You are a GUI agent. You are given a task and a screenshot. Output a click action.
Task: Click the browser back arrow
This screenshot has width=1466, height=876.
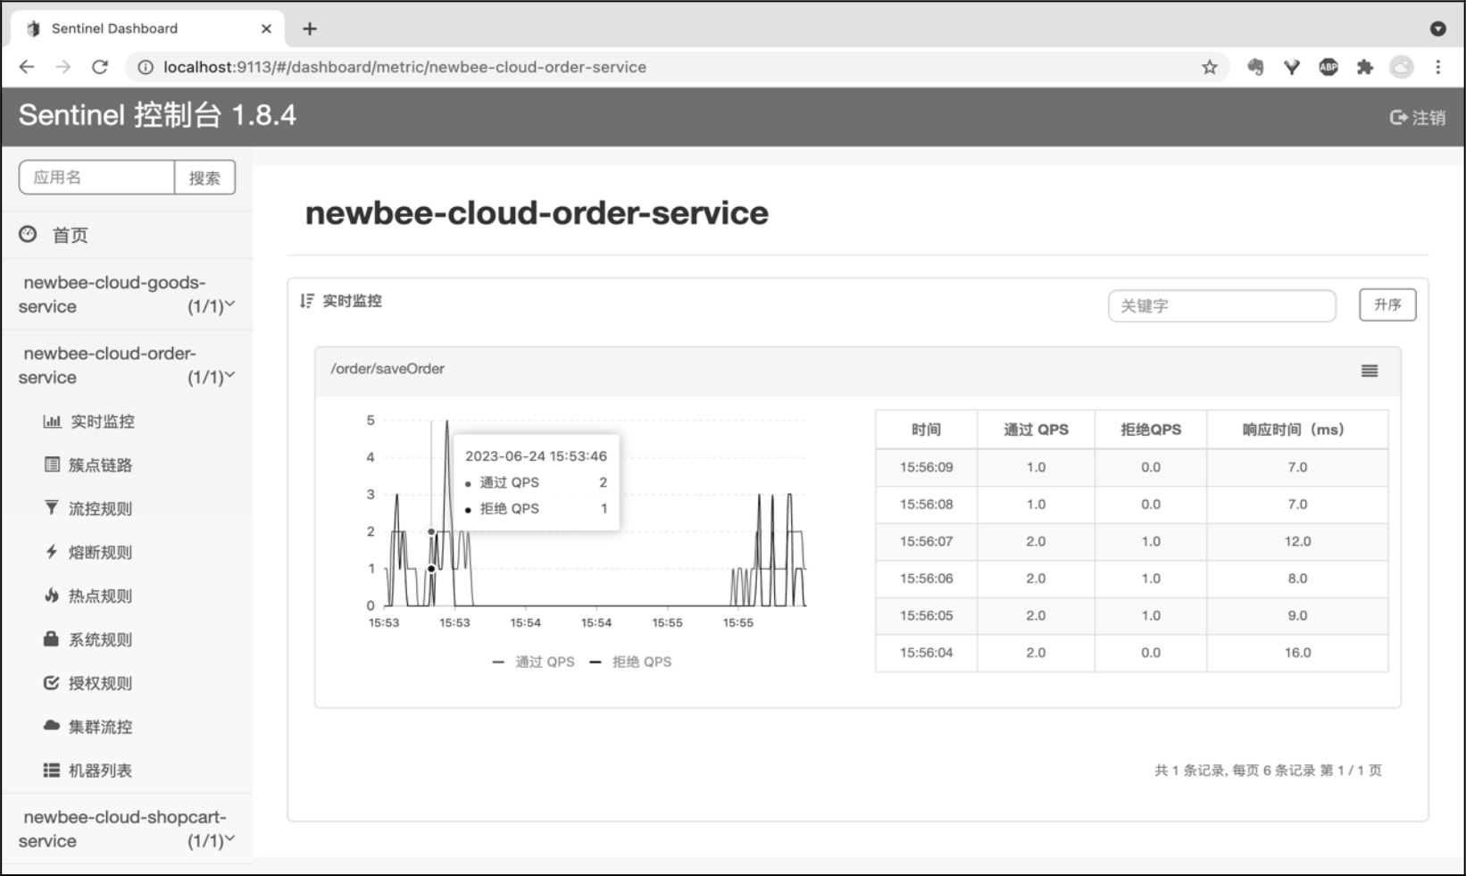(27, 67)
